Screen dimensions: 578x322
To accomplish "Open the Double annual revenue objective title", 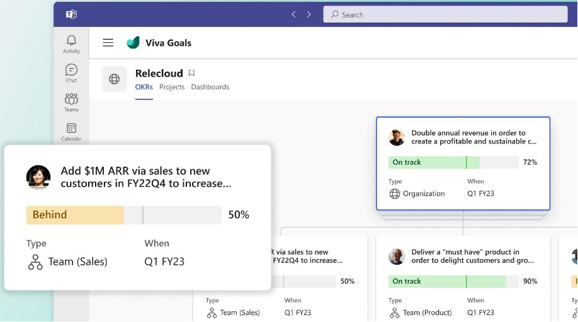I will tap(473, 137).
